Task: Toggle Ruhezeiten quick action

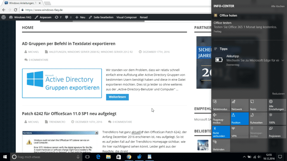Action: (x=258, y=119)
